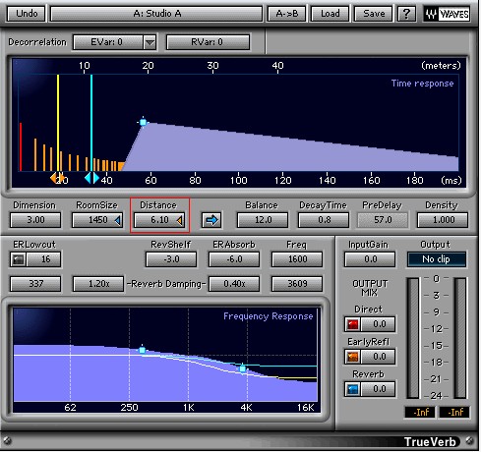Reset the left -Inf peak readout
This screenshot has height=452, width=481.
pos(421,412)
